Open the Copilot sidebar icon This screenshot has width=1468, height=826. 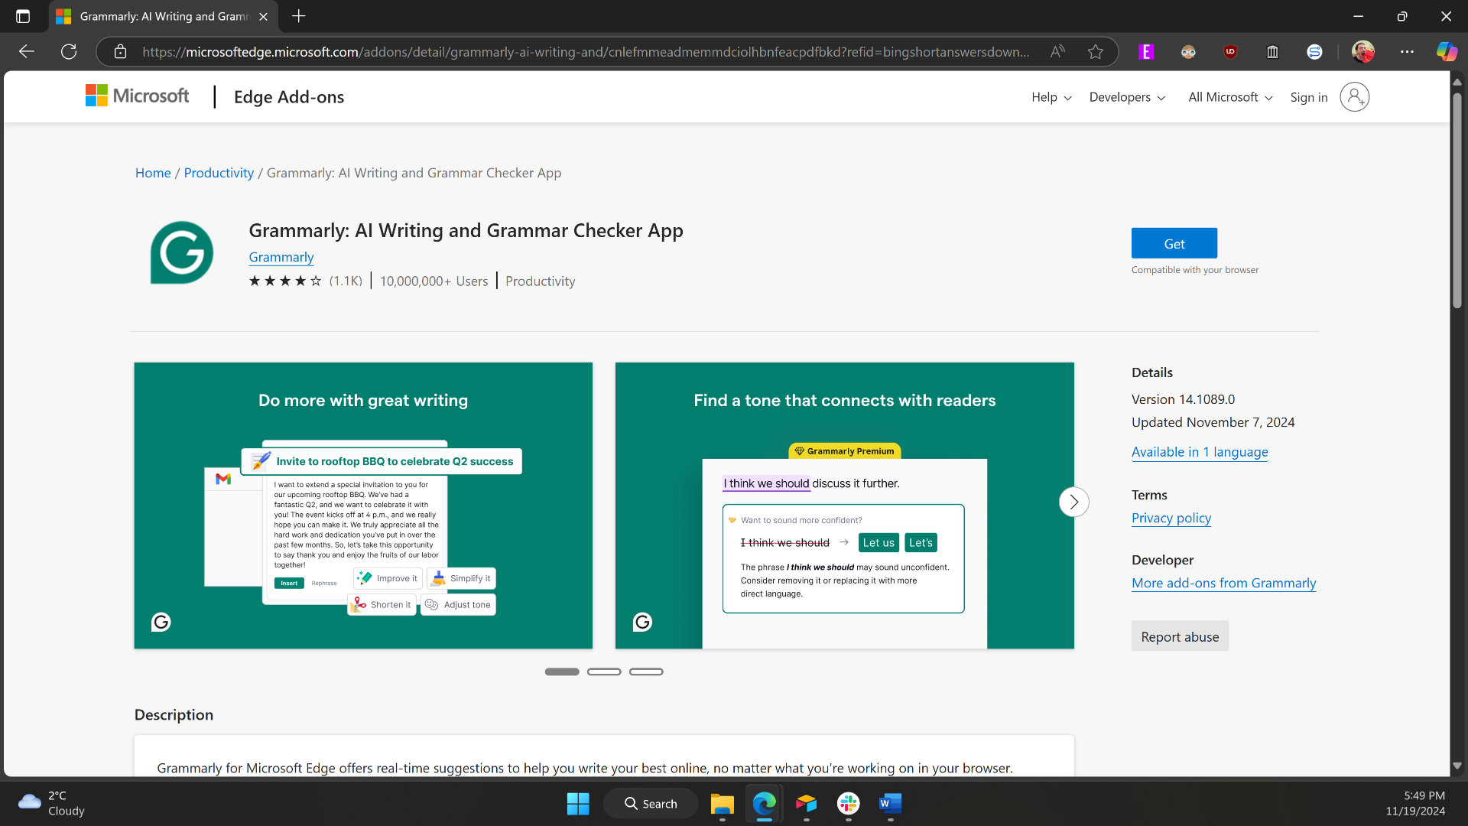pos(1447,52)
